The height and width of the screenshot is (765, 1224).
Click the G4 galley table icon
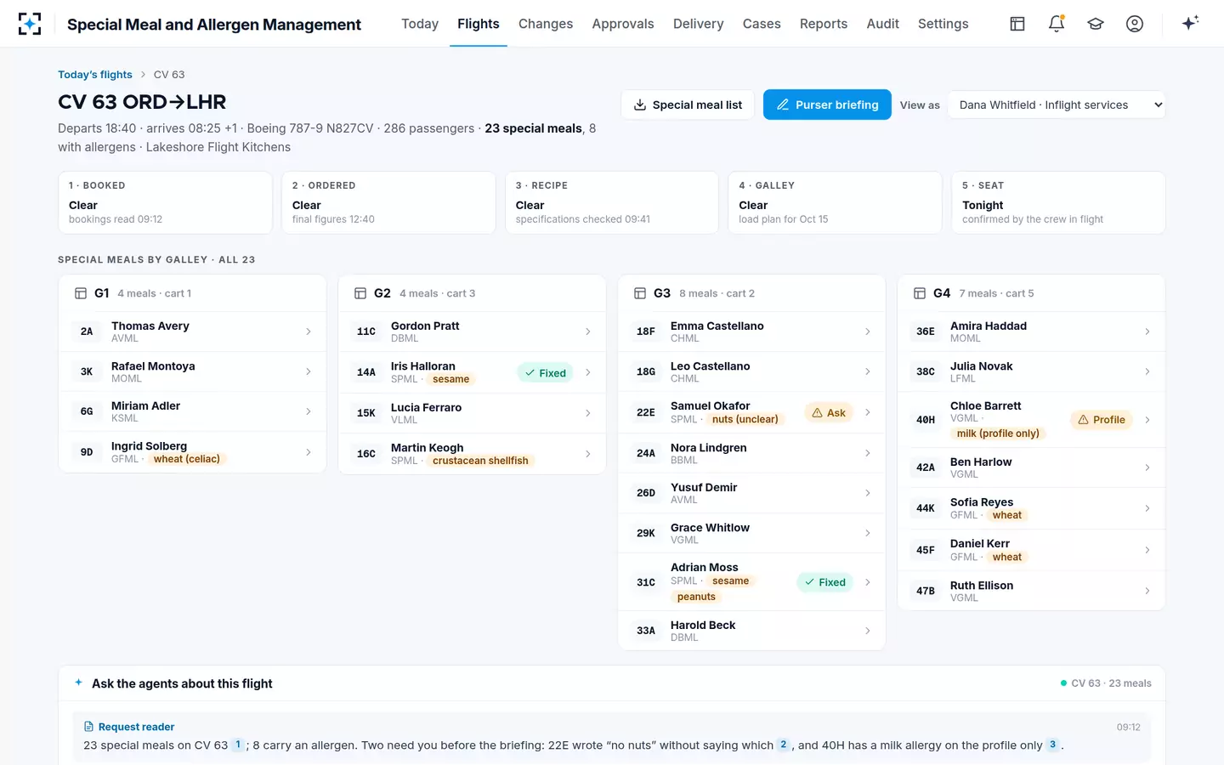920,293
